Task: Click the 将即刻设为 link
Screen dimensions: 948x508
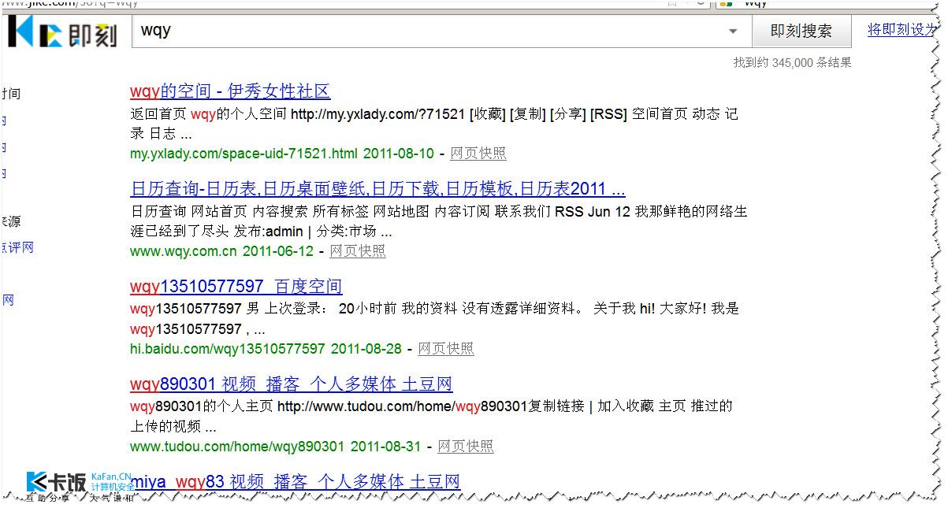Action: coord(902,30)
